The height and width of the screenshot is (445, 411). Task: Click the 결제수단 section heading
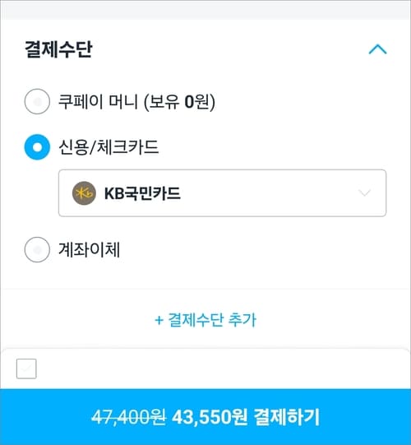pos(58,49)
